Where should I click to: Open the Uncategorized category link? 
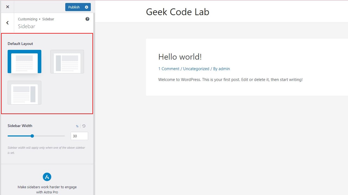[x=196, y=69]
